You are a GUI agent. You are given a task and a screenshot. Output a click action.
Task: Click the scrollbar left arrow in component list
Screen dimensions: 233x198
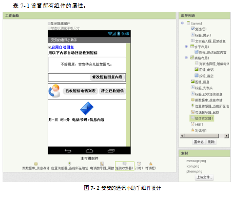tap(182, 136)
